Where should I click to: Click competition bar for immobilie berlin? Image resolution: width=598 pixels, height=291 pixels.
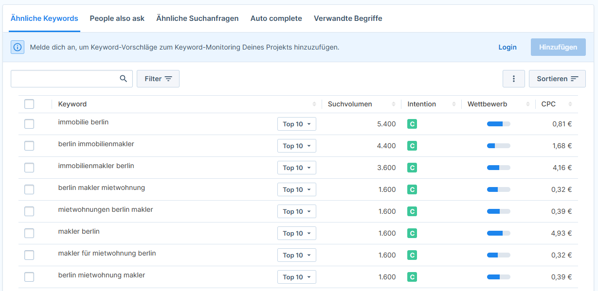pos(499,124)
